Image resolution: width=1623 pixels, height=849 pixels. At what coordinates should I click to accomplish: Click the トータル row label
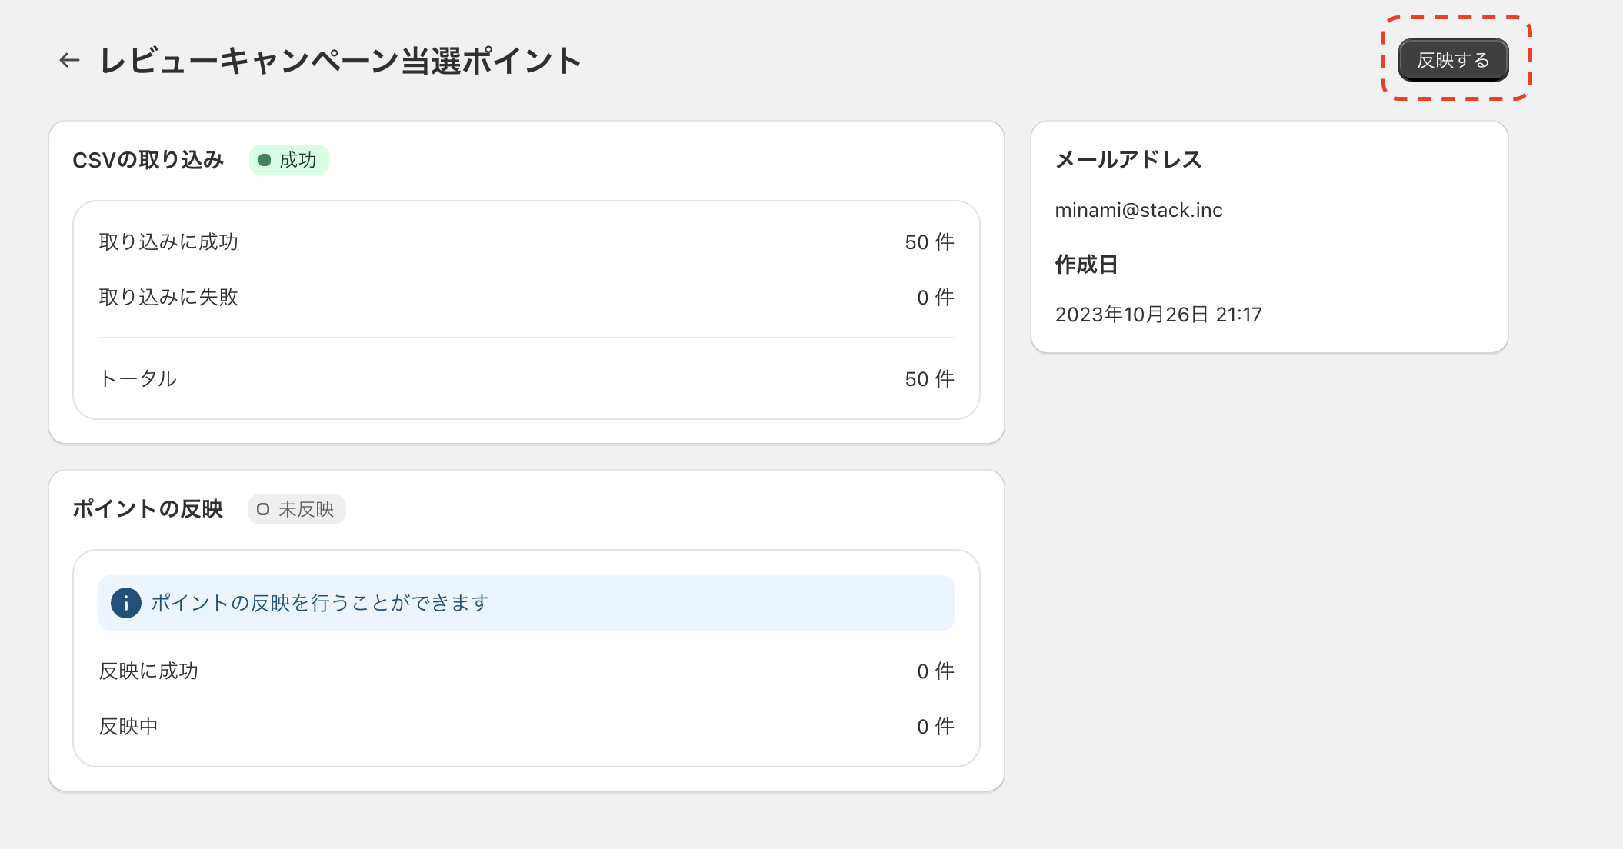138,378
